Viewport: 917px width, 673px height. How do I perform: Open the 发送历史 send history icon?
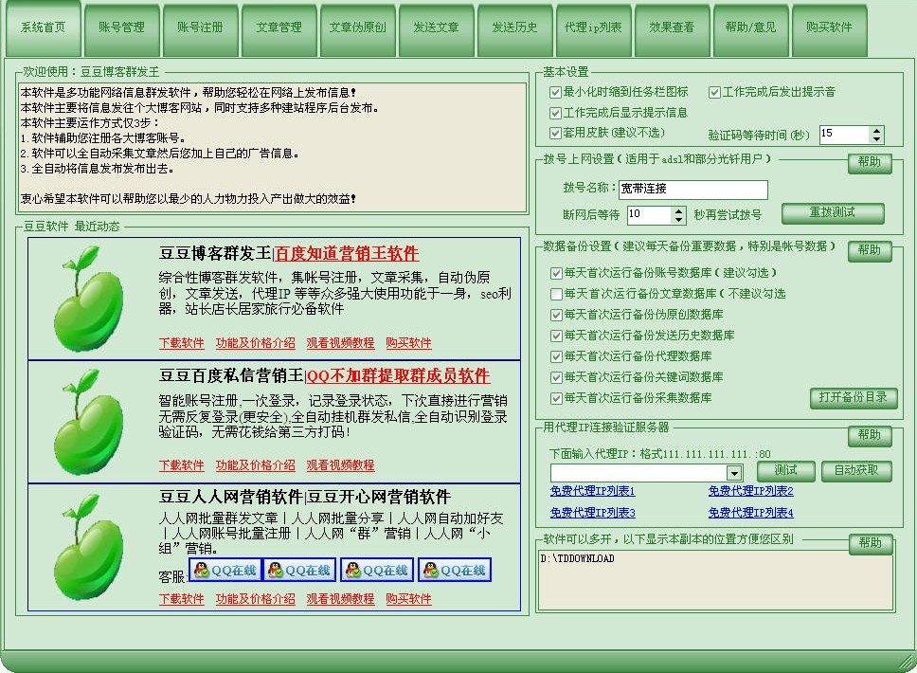point(514,28)
